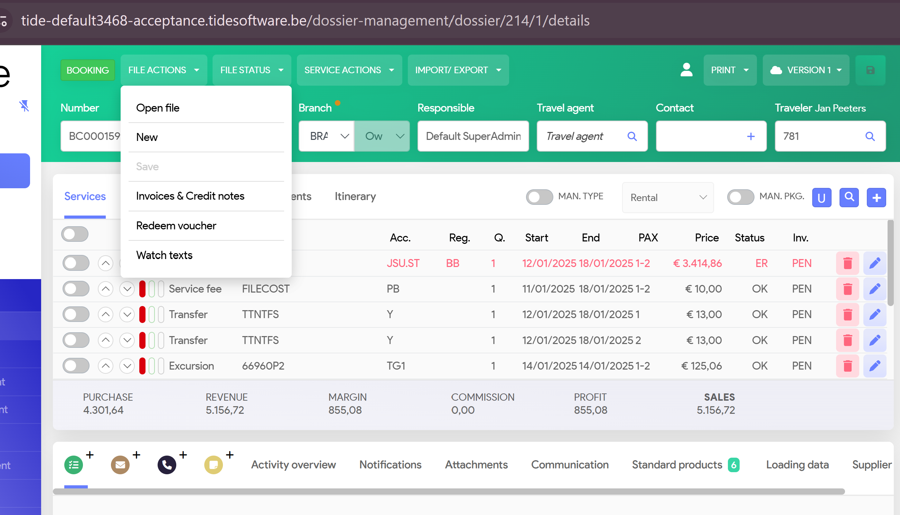Click the unpin sidebar icon
Image resolution: width=900 pixels, height=515 pixels.
24,106
